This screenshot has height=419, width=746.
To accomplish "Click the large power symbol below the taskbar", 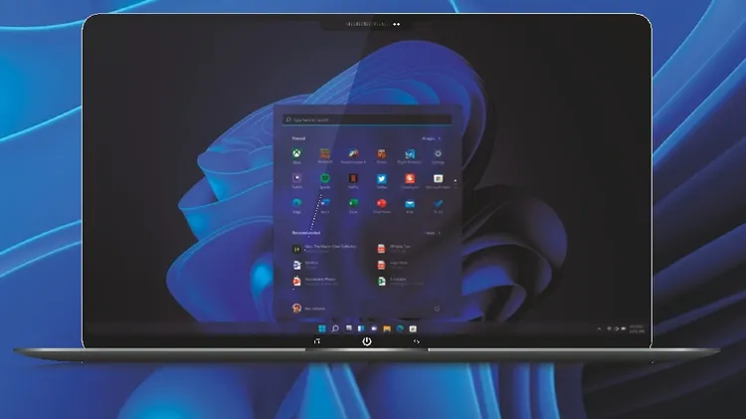I will 367,341.
